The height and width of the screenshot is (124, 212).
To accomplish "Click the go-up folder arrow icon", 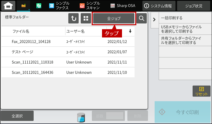I will point(73,18).
